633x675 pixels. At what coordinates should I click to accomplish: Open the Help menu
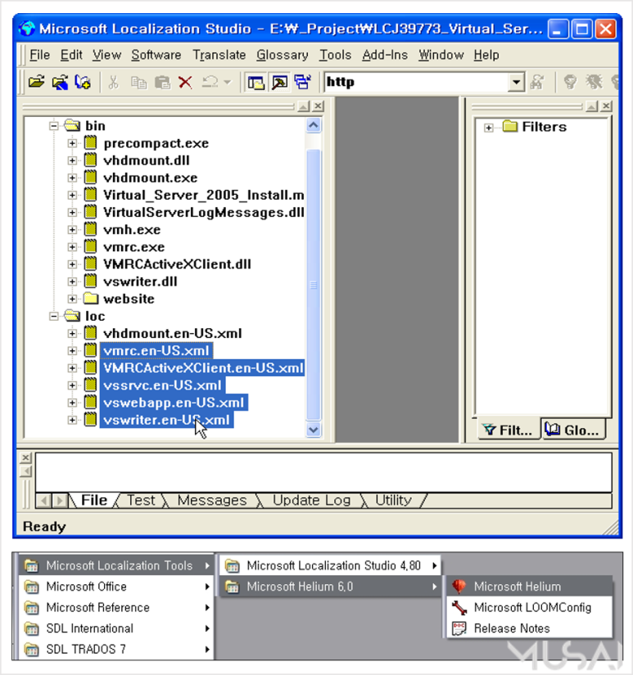[486, 55]
